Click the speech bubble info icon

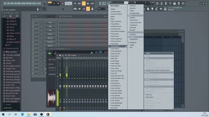pyautogui.click(x=183, y=4)
